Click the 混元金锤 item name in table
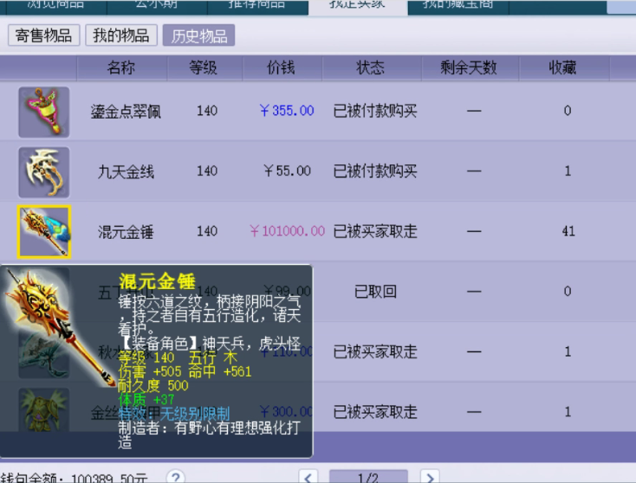This screenshot has height=483, width=636. click(126, 232)
